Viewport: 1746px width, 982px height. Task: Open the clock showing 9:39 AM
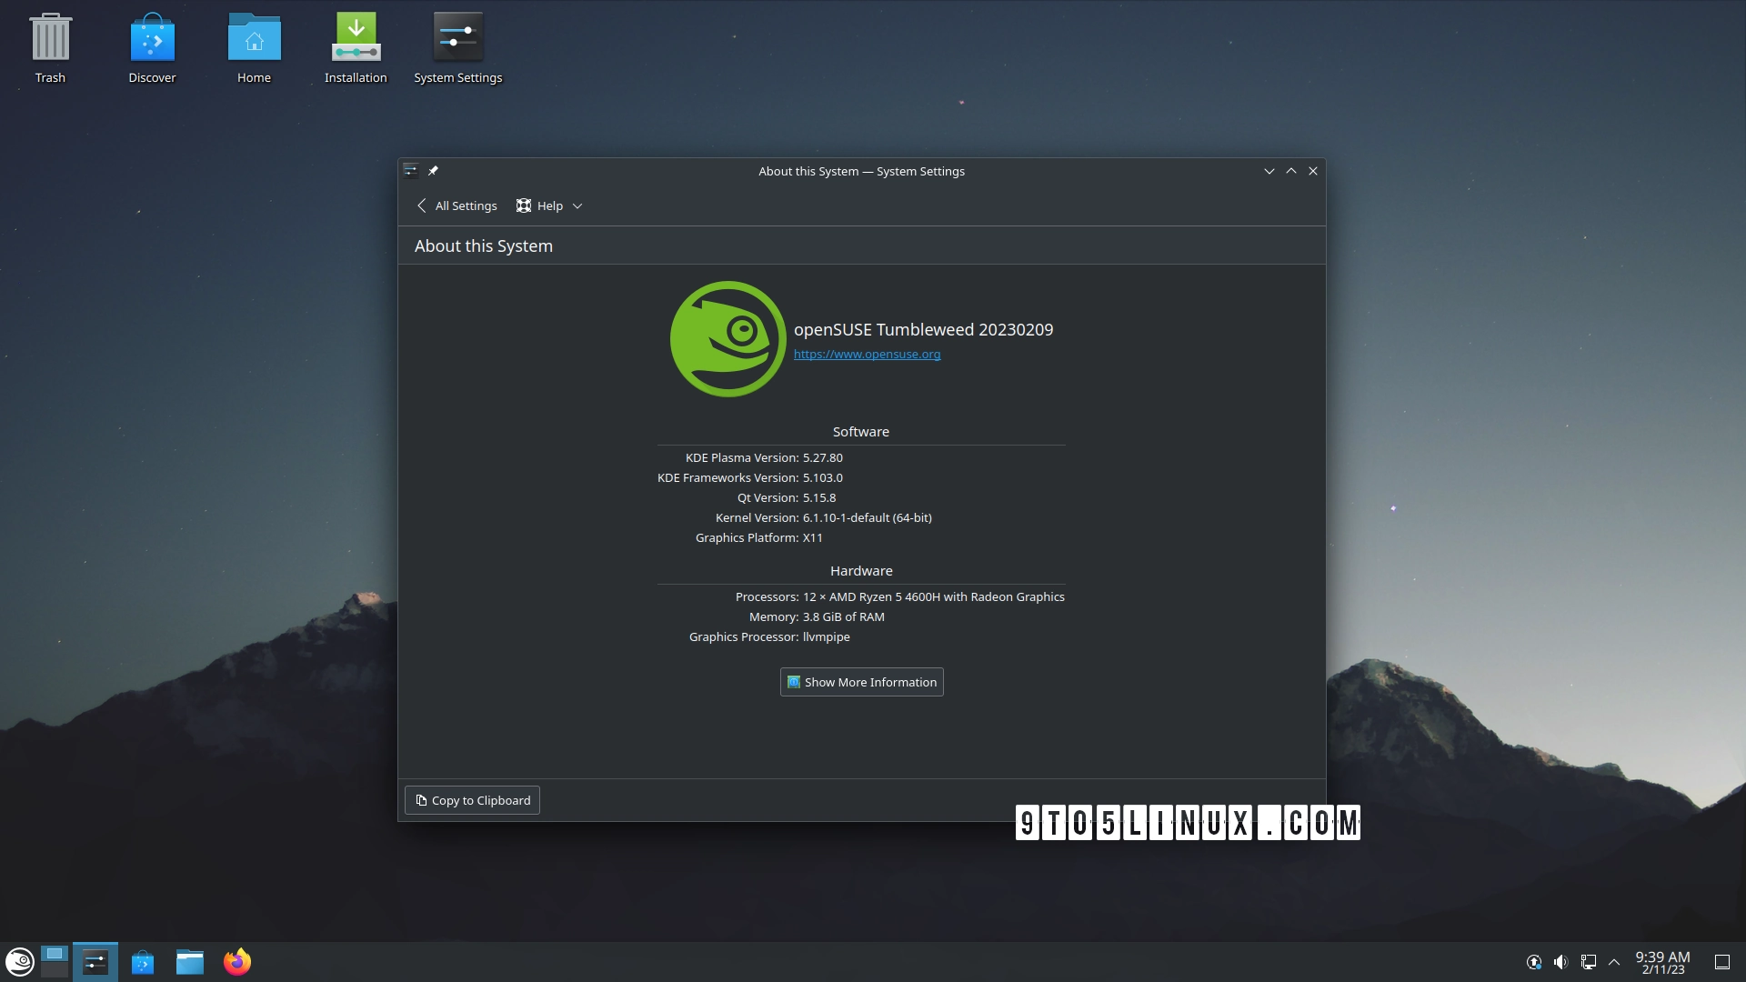1661,961
